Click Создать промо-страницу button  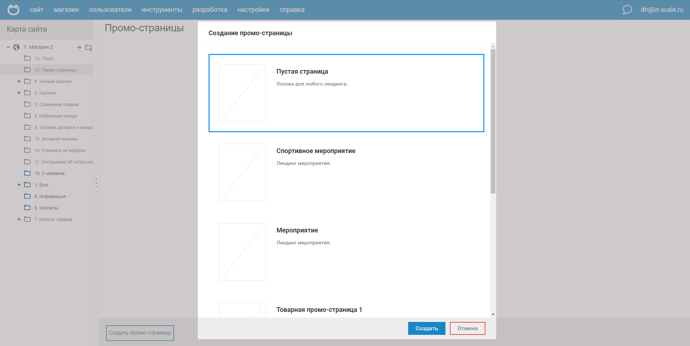point(140,333)
